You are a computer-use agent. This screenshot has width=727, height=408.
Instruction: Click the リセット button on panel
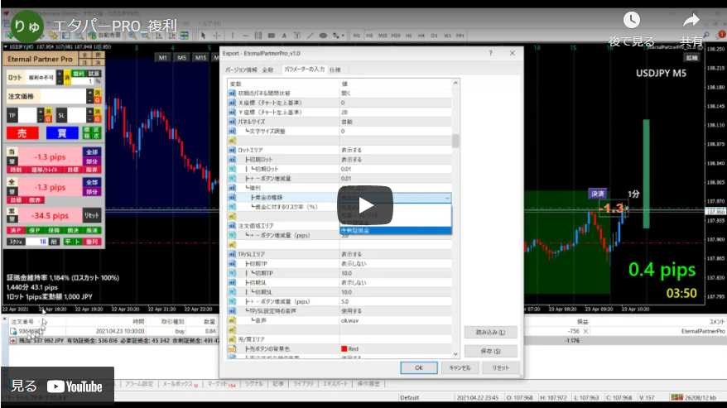click(92, 215)
